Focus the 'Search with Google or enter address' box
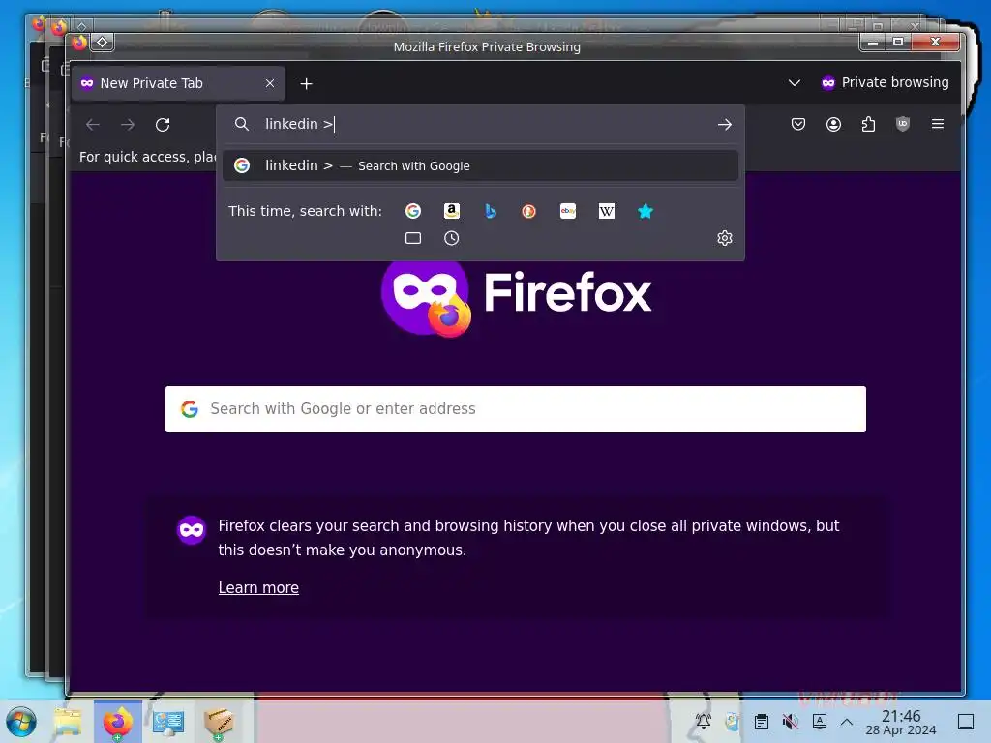Viewport: 991px width, 743px height. pos(515,409)
